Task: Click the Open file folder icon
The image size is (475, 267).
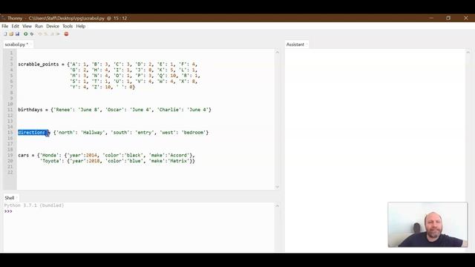Action: 11,34
